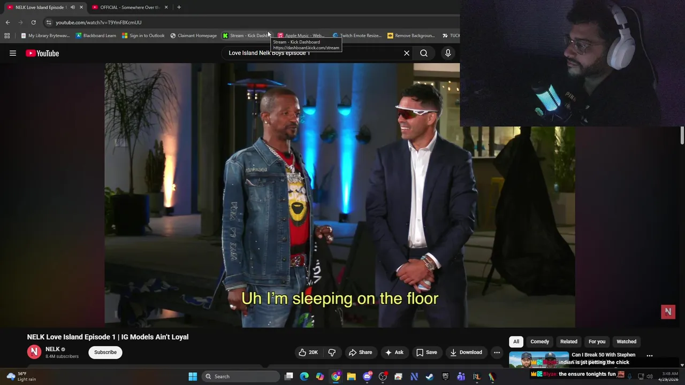Launch Microsoft Edge from the taskbar
Viewport: 685px width, 385px height.
[305, 376]
